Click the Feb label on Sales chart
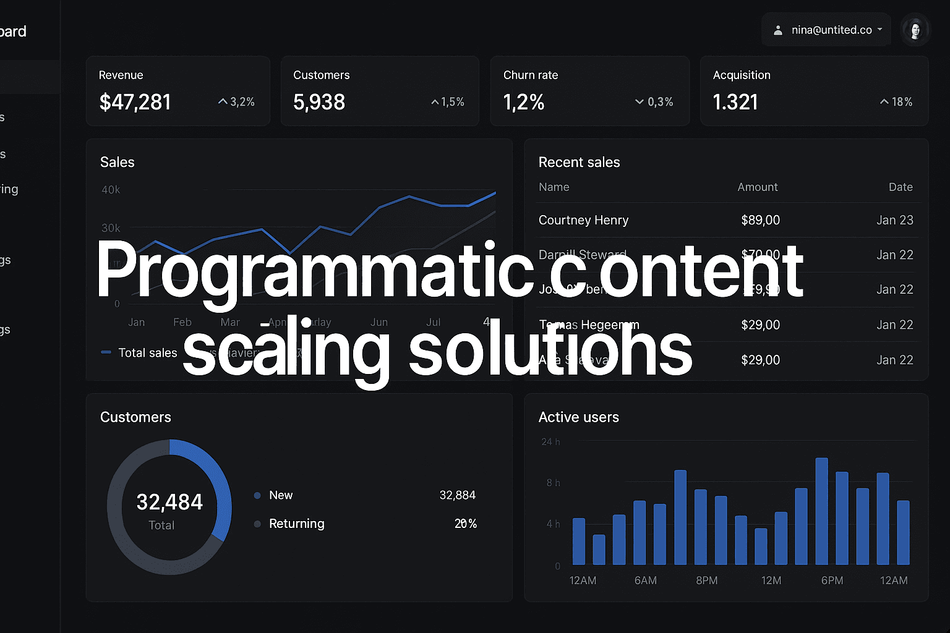Image resolution: width=950 pixels, height=633 pixels. point(182,322)
